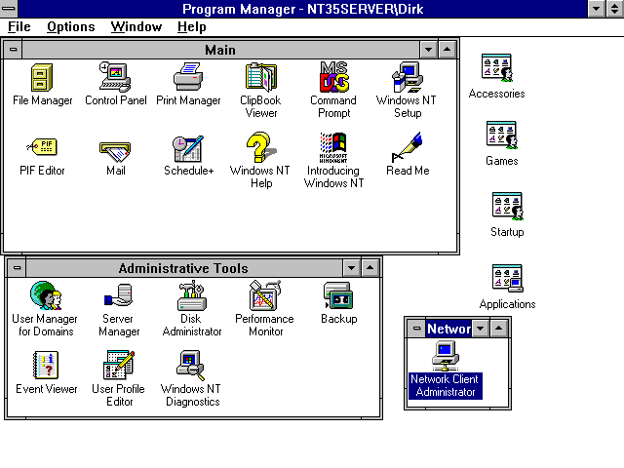This screenshot has width=624, height=468.
Task: Minimize the Program Manager window
Action: click(597, 9)
